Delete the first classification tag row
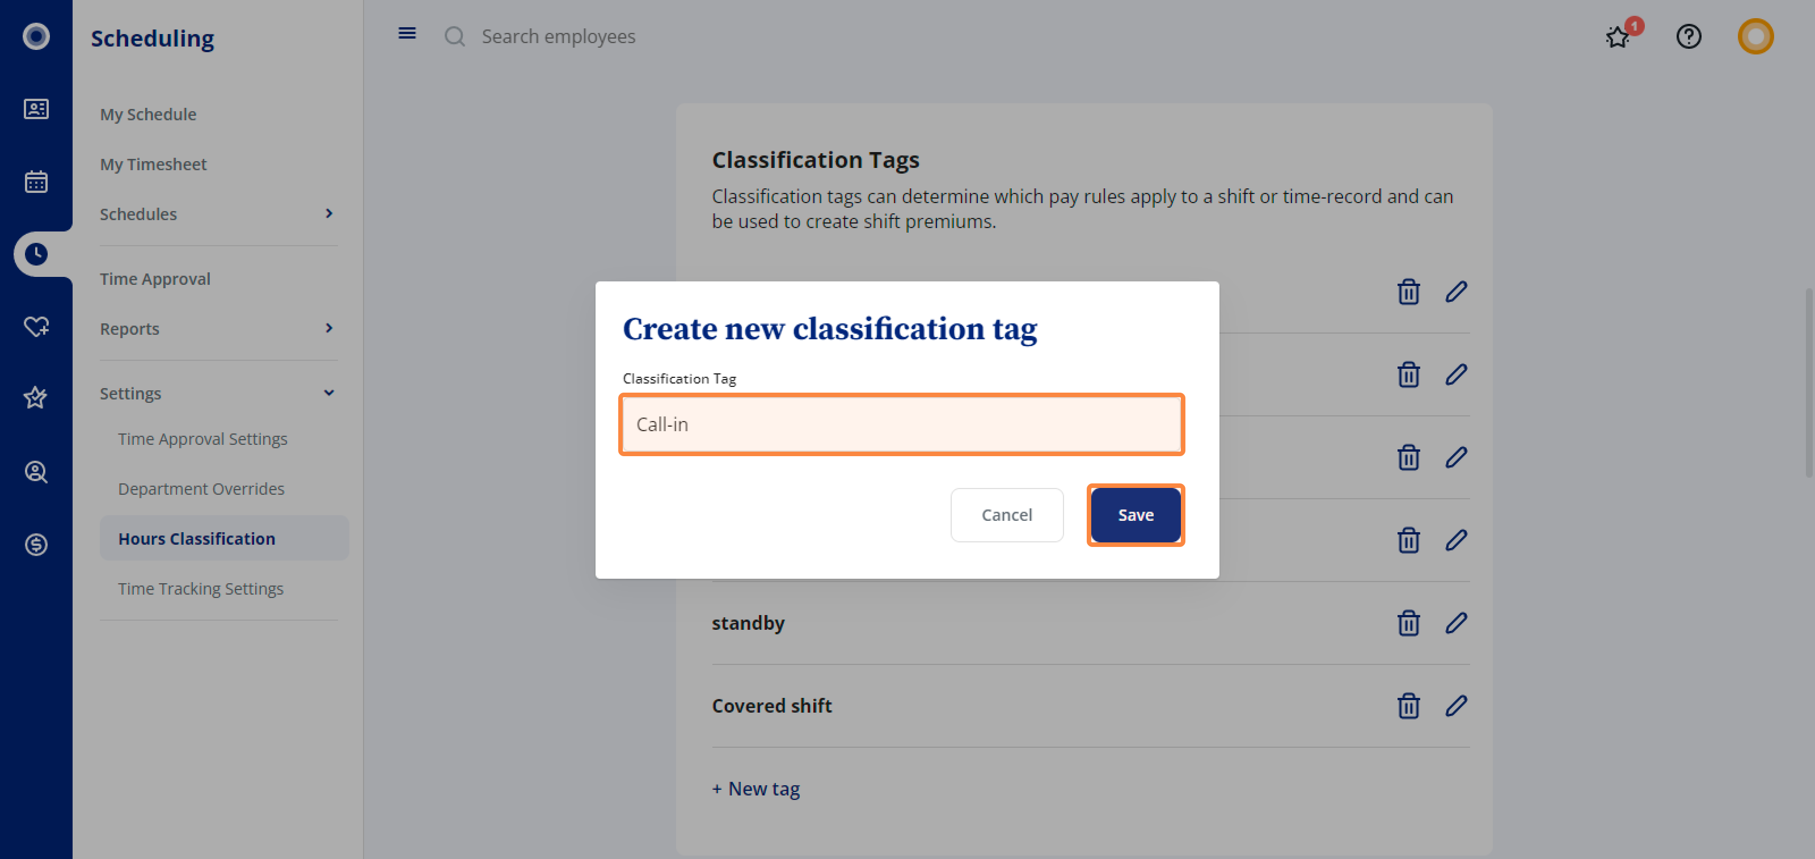 pyautogui.click(x=1408, y=291)
